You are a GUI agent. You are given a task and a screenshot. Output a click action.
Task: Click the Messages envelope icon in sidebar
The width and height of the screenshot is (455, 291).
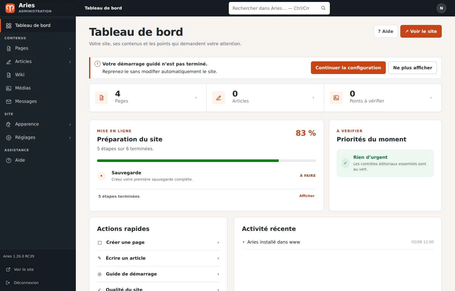pos(9,102)
